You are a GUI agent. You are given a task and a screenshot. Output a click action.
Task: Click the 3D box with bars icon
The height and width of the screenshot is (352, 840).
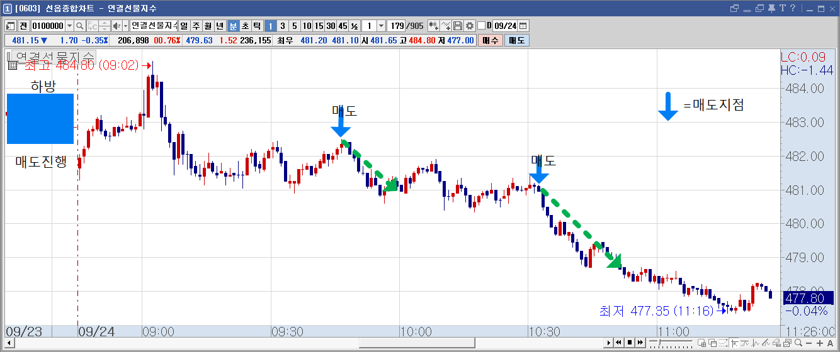point(776,343)
